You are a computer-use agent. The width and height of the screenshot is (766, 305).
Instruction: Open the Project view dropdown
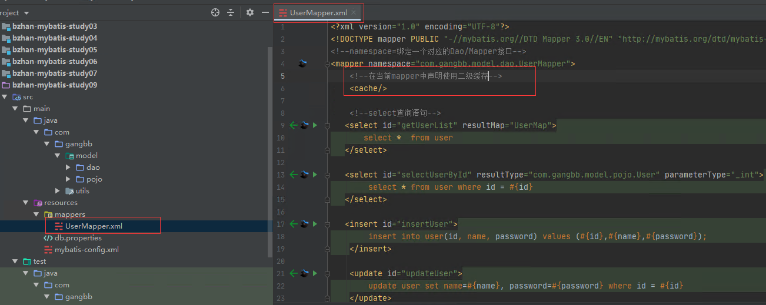click(27, 13)
